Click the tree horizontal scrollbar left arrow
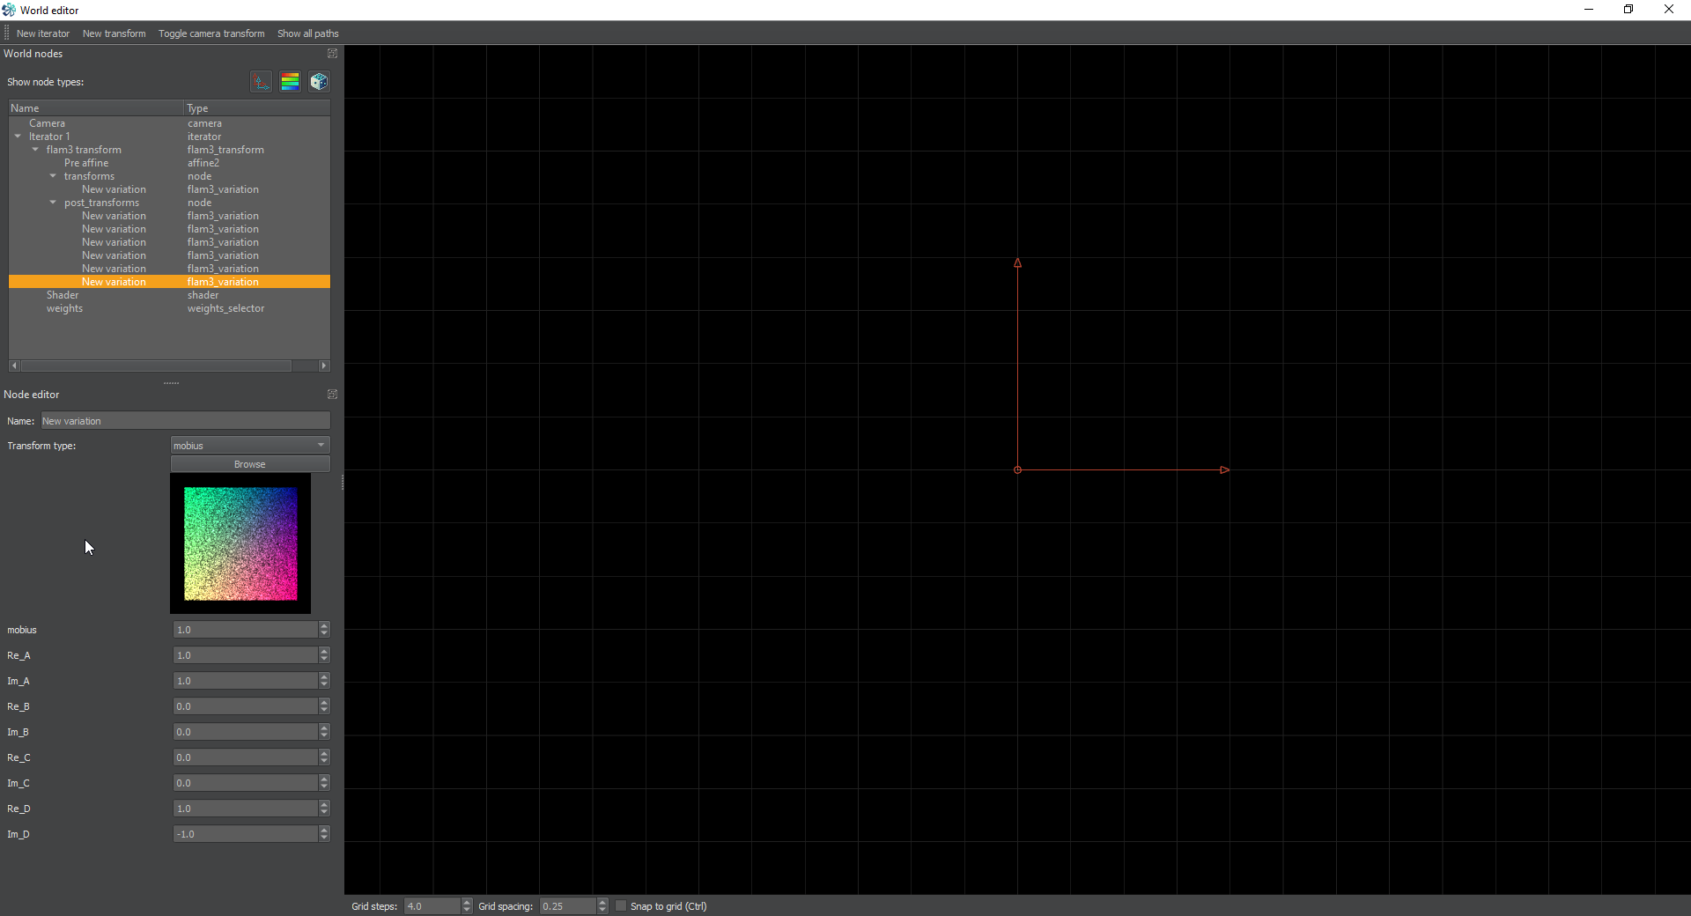 click(x=14, y=366)
